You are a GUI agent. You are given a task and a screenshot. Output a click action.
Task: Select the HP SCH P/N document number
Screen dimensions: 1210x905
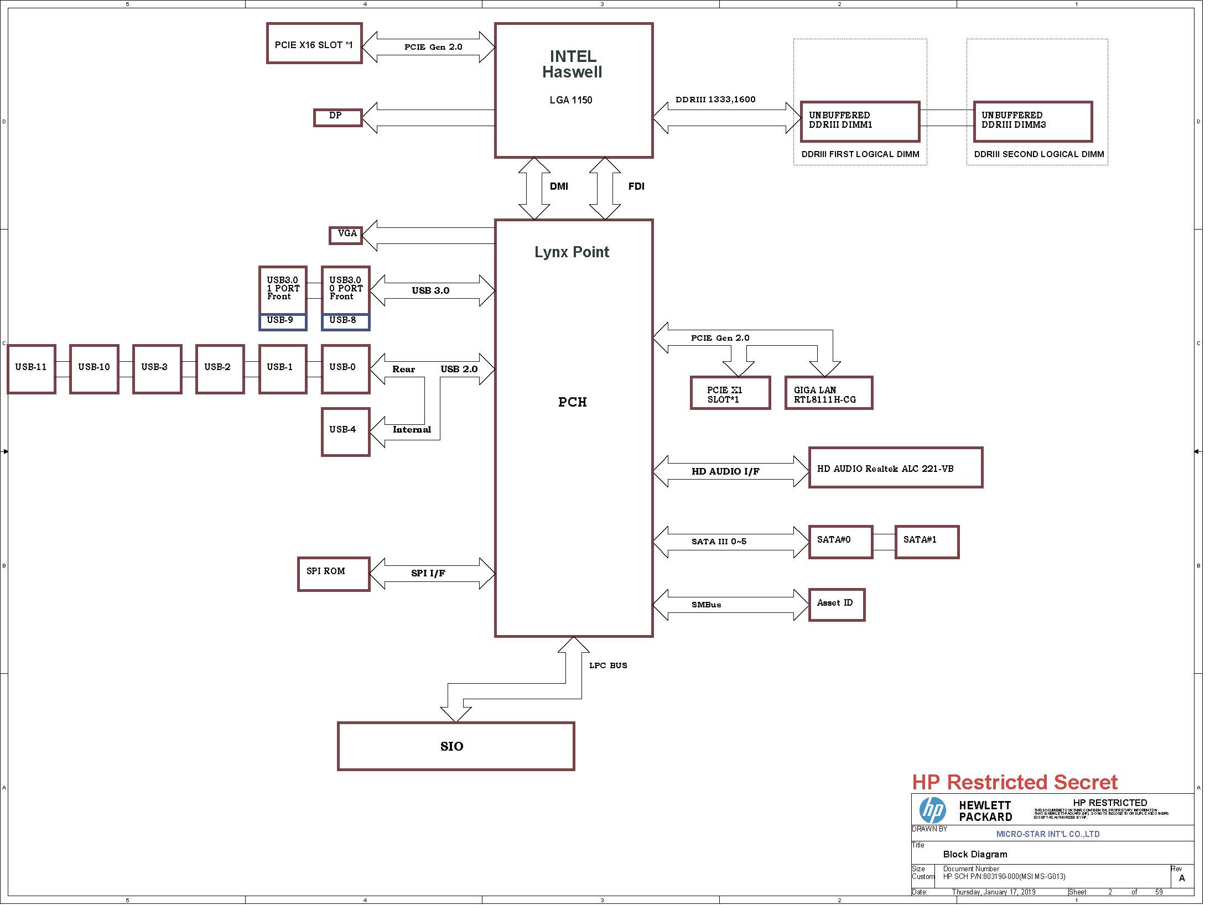click(x=1004, y=877)
